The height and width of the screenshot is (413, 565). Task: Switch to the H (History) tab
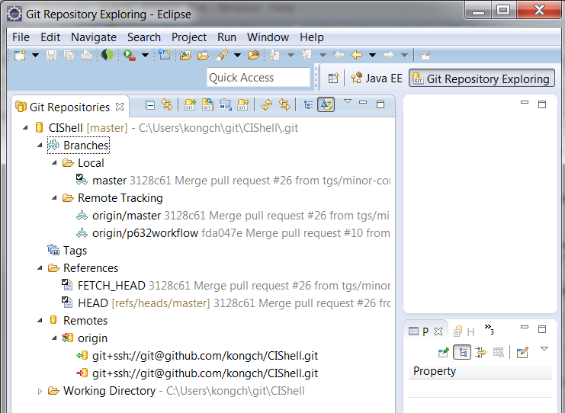point(464,331)
